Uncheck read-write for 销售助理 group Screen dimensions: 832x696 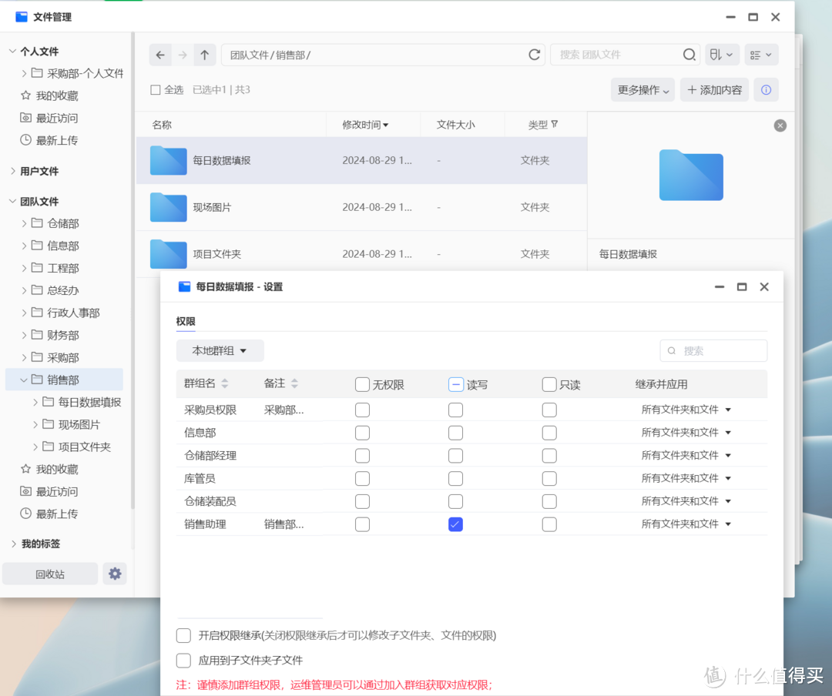pos(455,524)
